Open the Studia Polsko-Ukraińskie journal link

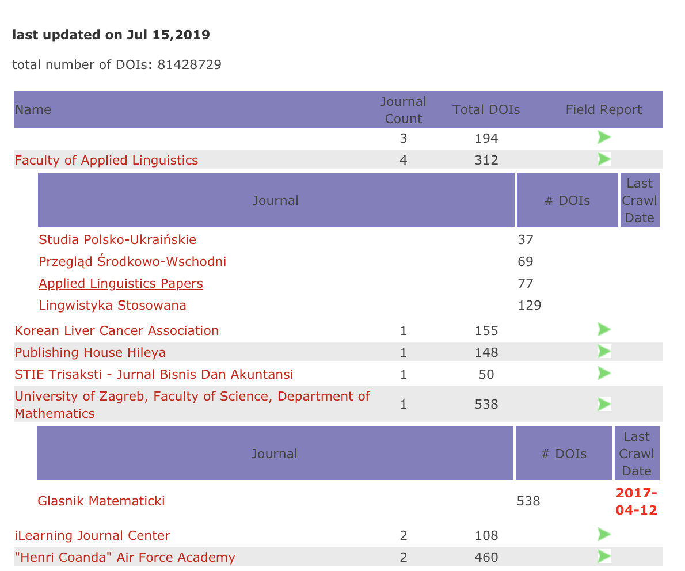[x=117, y=239]
